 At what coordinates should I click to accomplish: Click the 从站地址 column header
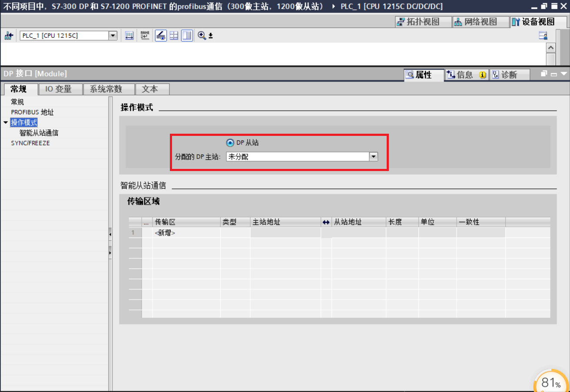pyautogui.click(x=359, y=222)
